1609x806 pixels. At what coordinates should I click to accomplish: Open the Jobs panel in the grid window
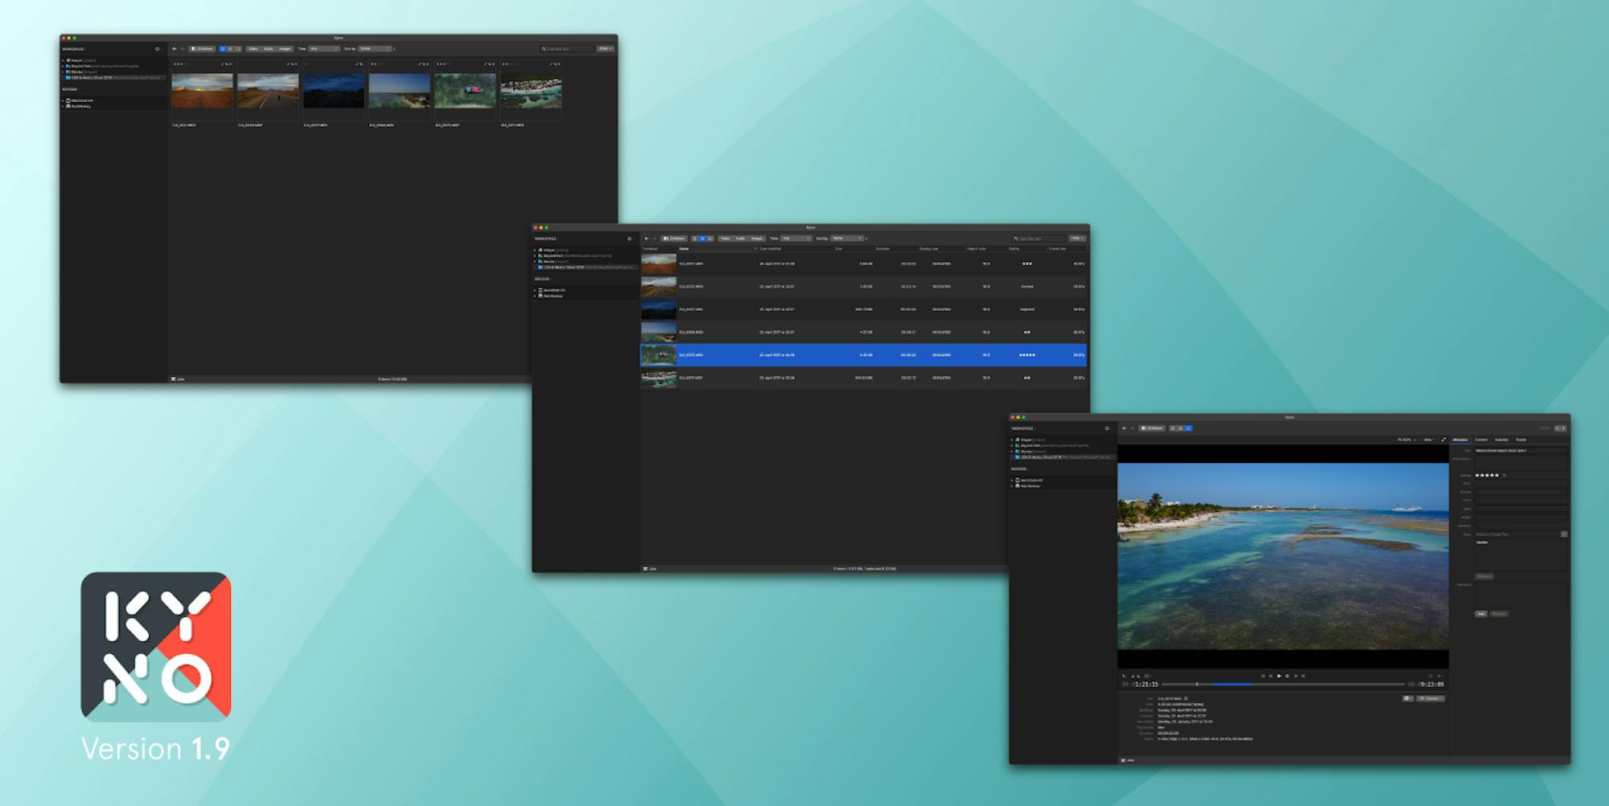tap(178, 379)
